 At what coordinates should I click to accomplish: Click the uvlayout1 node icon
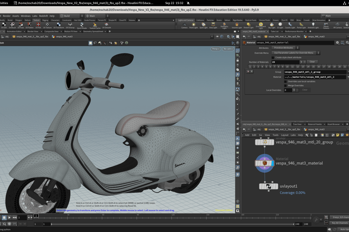[269, 186]
